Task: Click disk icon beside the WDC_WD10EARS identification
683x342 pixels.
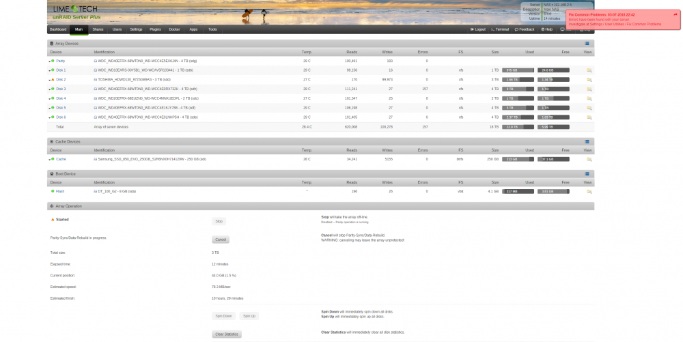Action: [96, 70]
